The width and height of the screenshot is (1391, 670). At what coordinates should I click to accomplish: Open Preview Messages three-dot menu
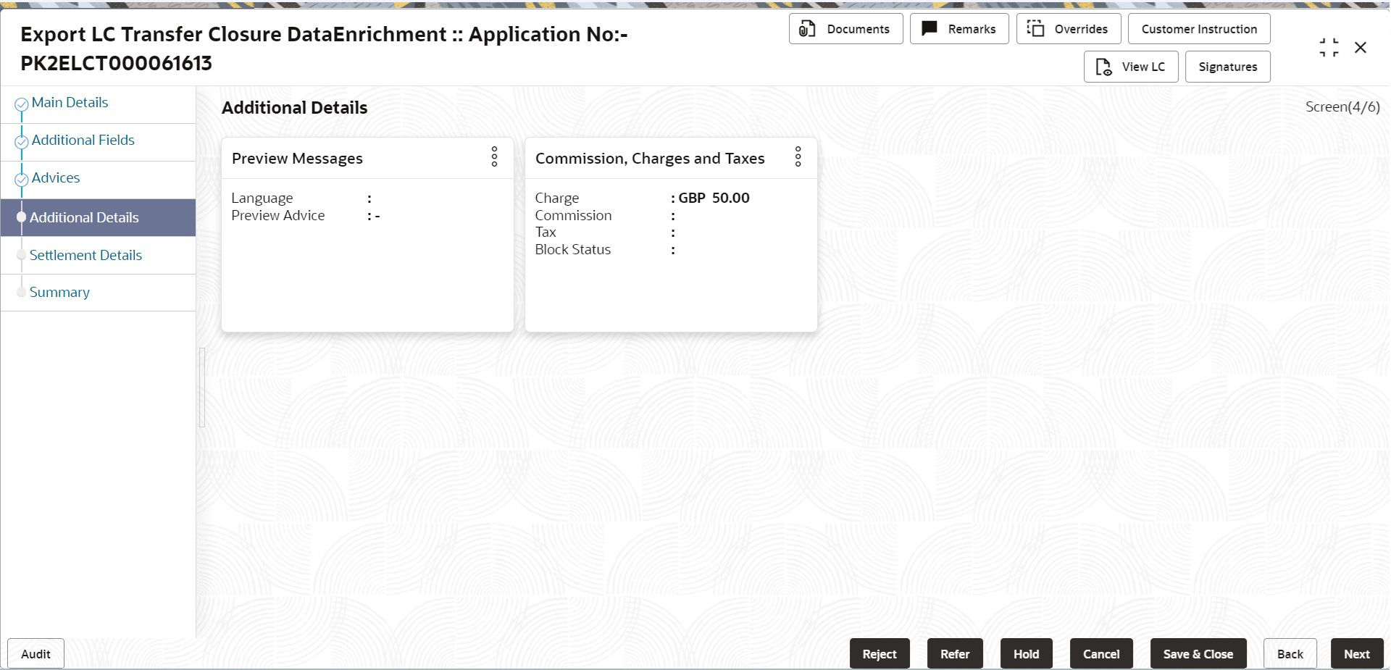pos(495,156)
